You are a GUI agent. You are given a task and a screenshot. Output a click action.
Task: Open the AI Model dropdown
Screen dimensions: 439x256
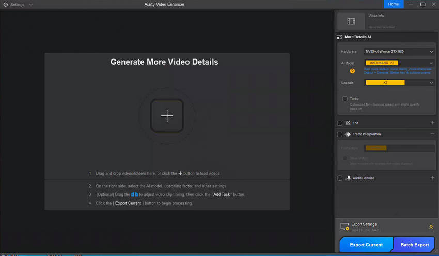coord(399,63)
